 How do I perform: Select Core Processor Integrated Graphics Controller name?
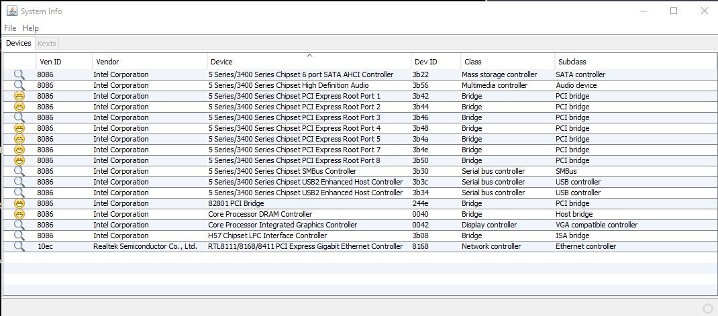pos(283,225)
